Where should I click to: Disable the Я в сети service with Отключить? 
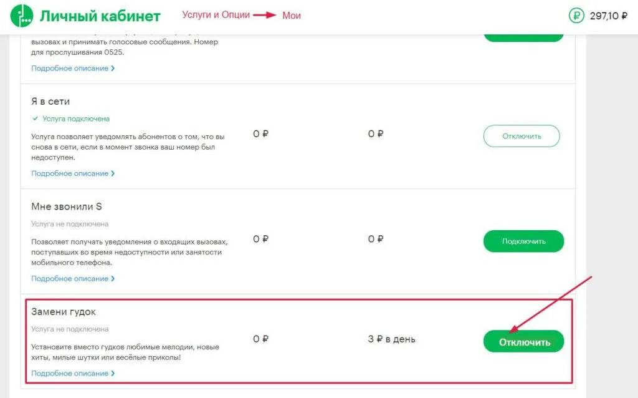(x=521, y=136)
